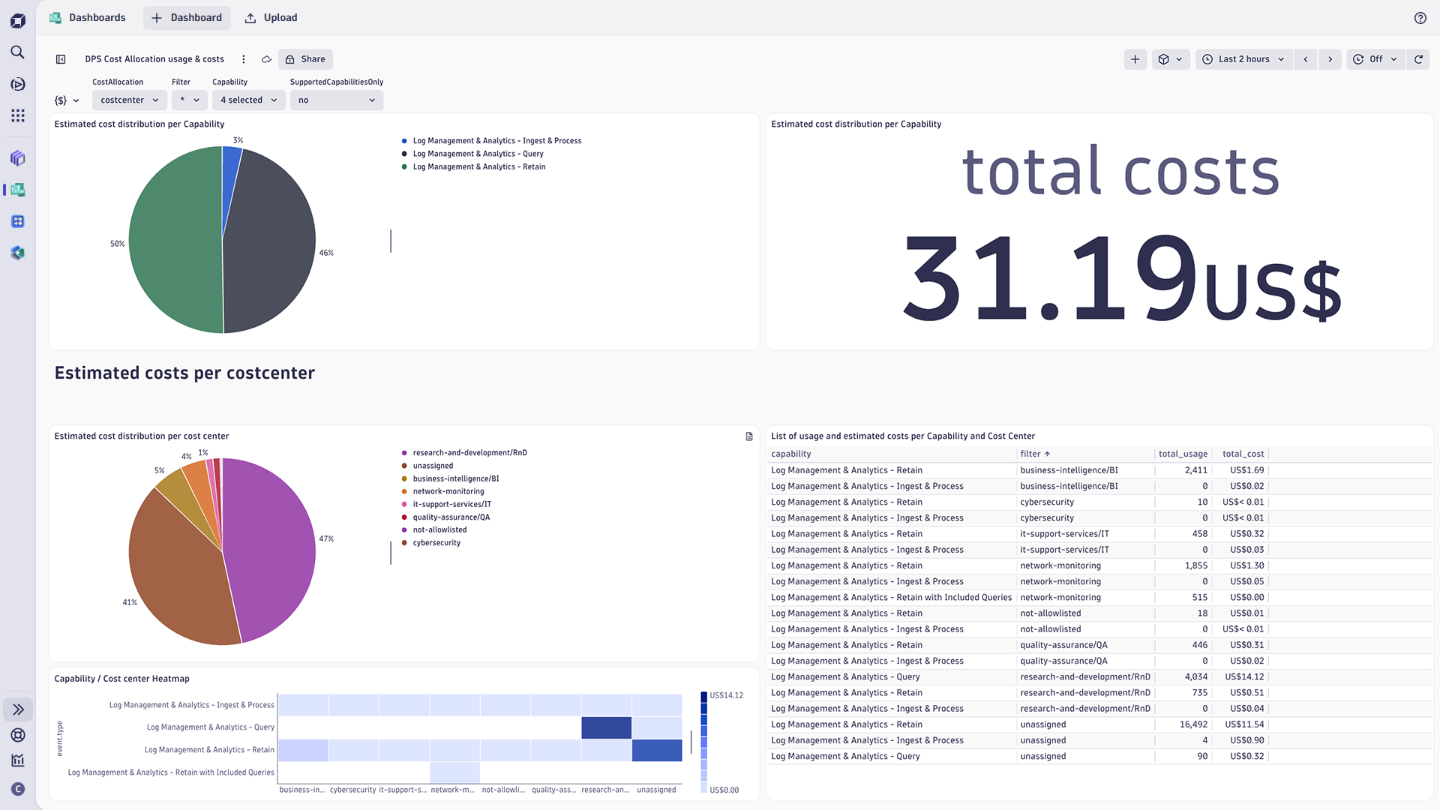The image size is (1440, 810).
Task: Refresh the dashboard with the reload icon
Action: [1418, 58]
